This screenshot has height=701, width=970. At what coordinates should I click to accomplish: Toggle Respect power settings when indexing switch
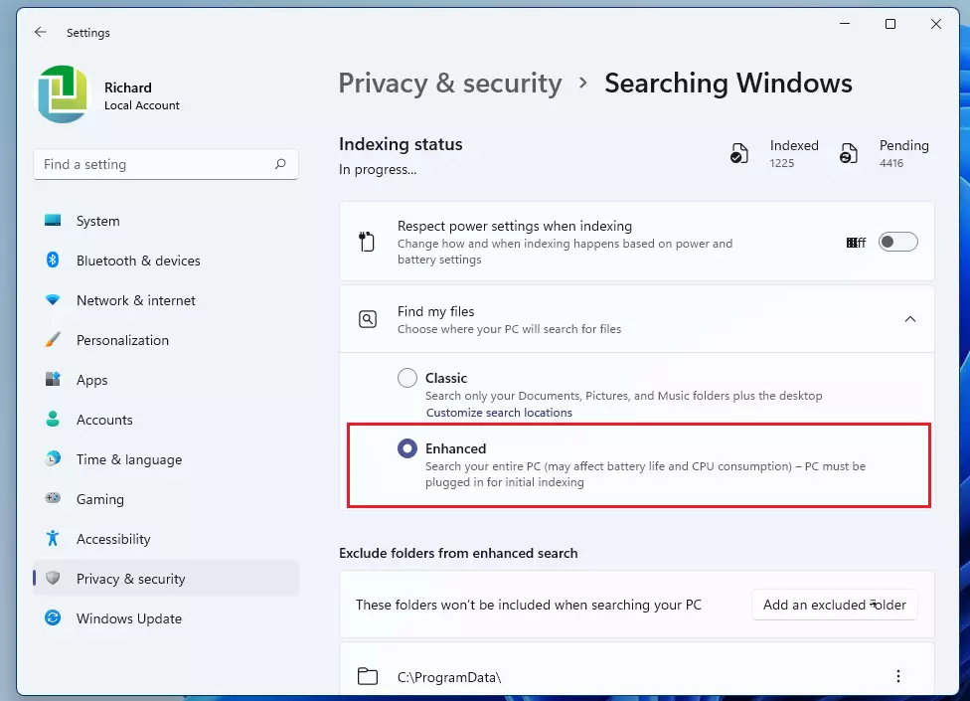(897, 242)
